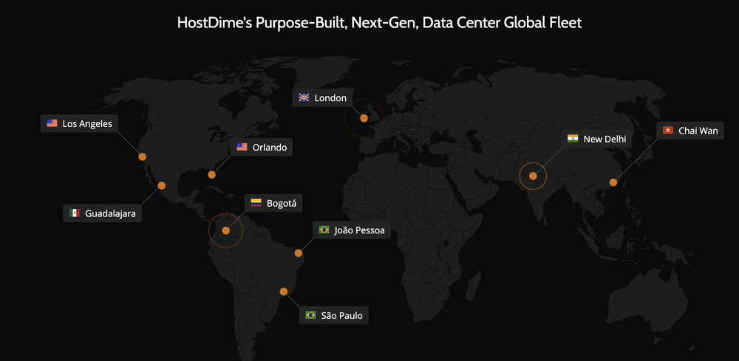The width and height of the screenshot is (739, 361).
Task: Click the Hong Kong flag beside Chai Wan
Action: (668, 130)
